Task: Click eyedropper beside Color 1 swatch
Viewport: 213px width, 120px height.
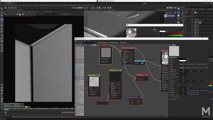Action: 187,59
